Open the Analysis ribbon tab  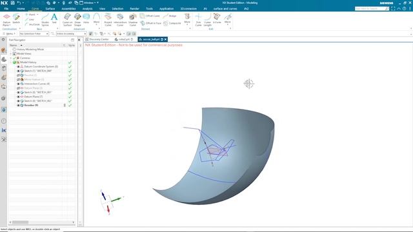(88, 8)
